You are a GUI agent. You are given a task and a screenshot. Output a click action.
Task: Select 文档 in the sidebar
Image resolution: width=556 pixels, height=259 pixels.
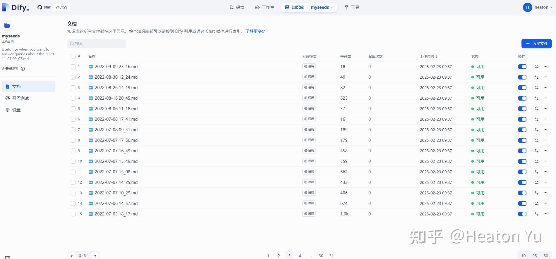pos(28,87)
